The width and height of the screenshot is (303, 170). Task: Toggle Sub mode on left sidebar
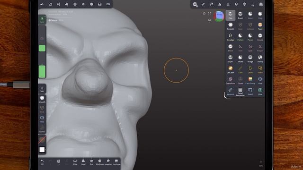pos(42,89)
